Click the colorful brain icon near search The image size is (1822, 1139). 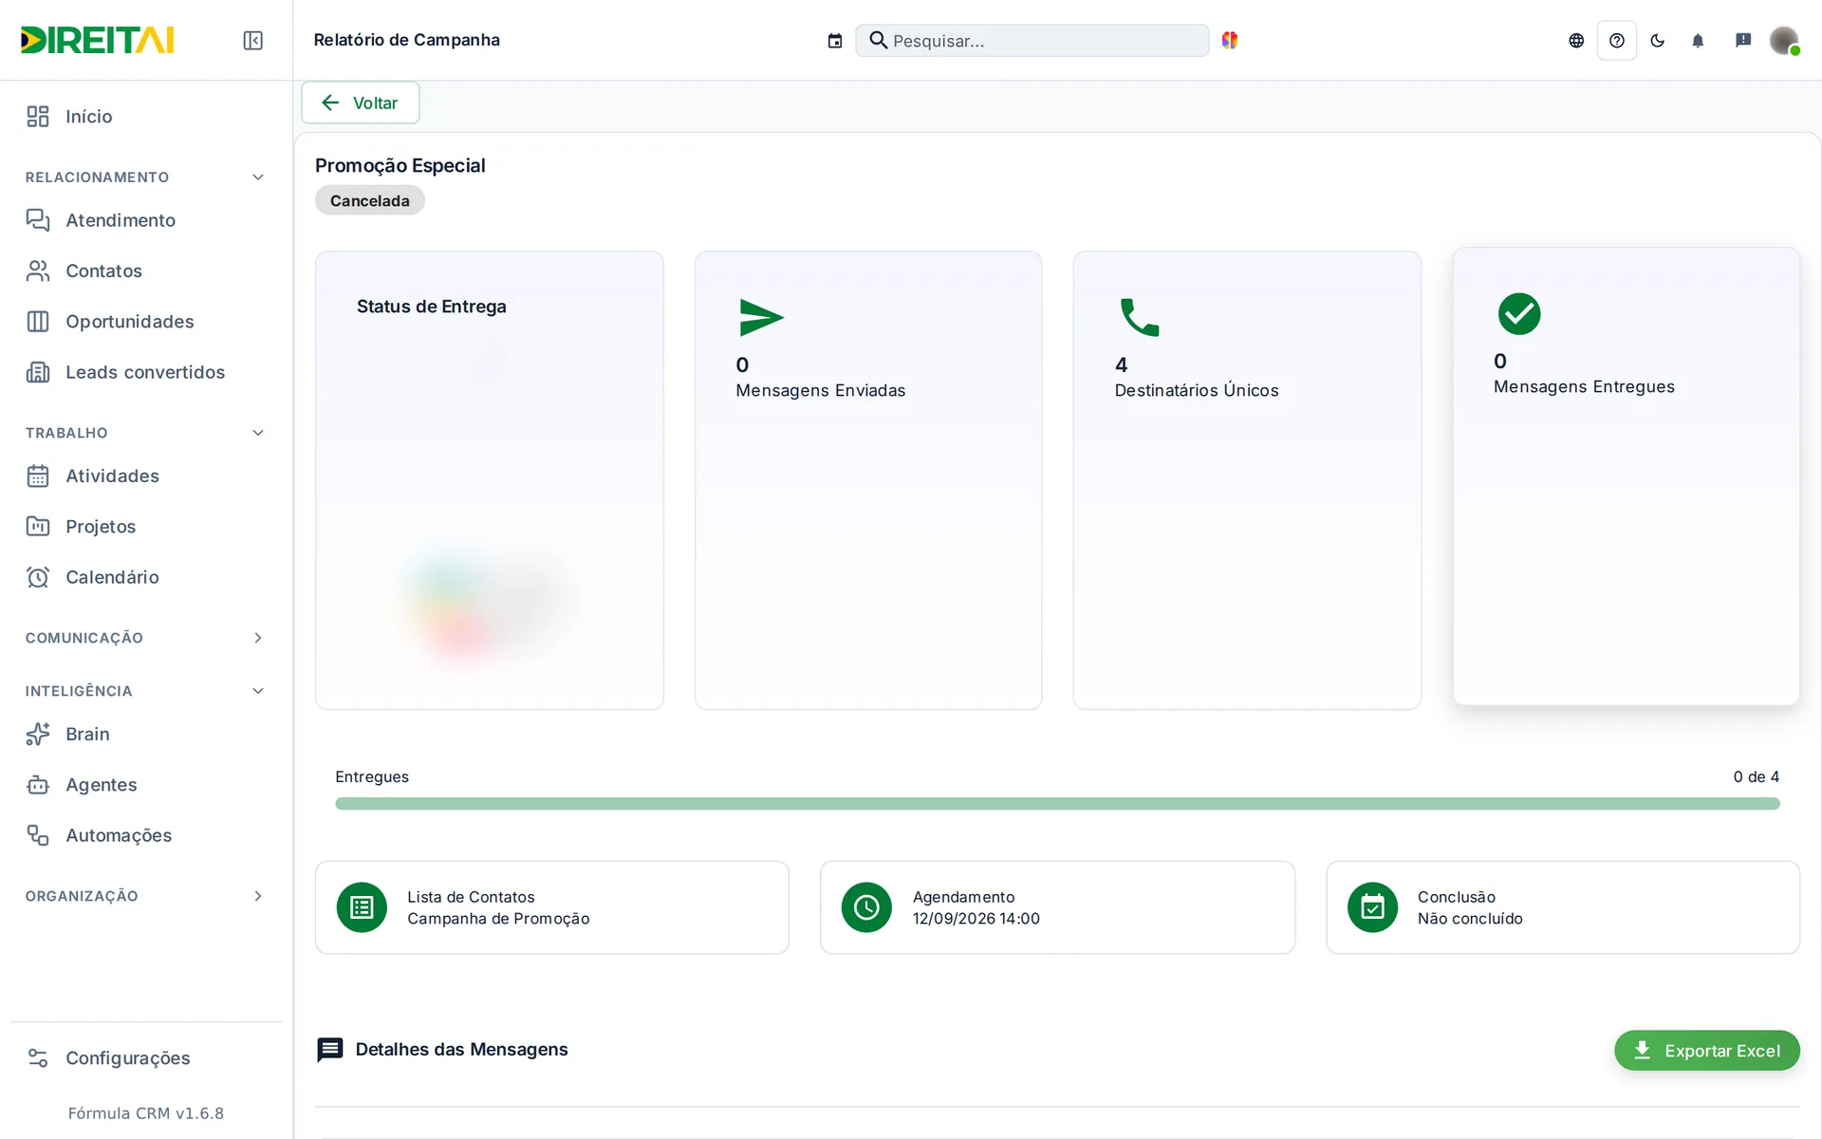pos(1230,40)
